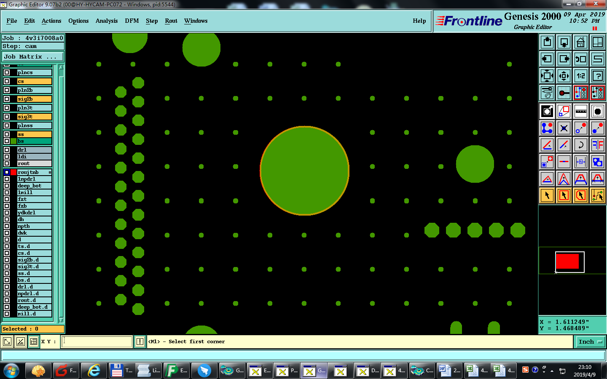The height and width of the screenshot is (379, 607).
Task: Open the Analysis menu
Action: point(107,21)
